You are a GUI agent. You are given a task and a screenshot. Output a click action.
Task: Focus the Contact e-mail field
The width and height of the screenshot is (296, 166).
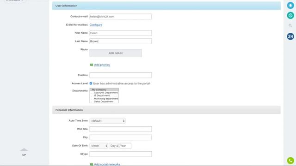(x=120, y=17)
